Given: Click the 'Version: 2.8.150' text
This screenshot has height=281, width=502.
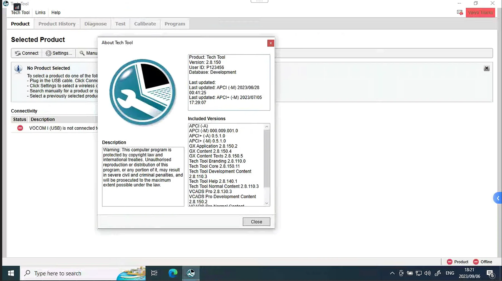Looking at the screenshot, I should (x=205, y=62).
